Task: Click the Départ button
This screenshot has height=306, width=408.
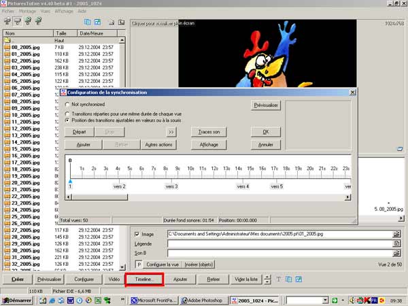Action: 80,132
